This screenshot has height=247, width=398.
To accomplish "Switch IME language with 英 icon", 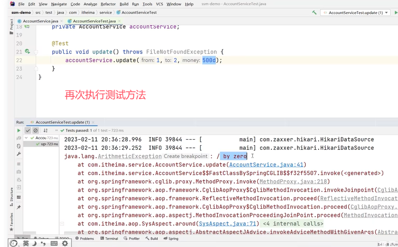I will pyautogui.click(x=26, y=243).
